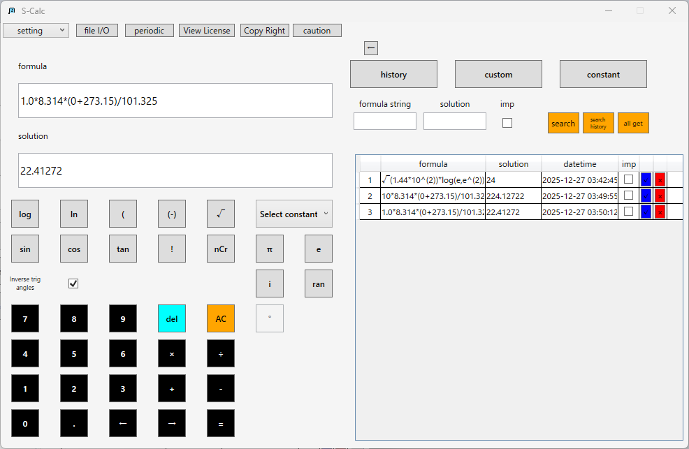Screen dimensions: 689x449
Task: Click the decimal point key
Action: pos(74,423)
